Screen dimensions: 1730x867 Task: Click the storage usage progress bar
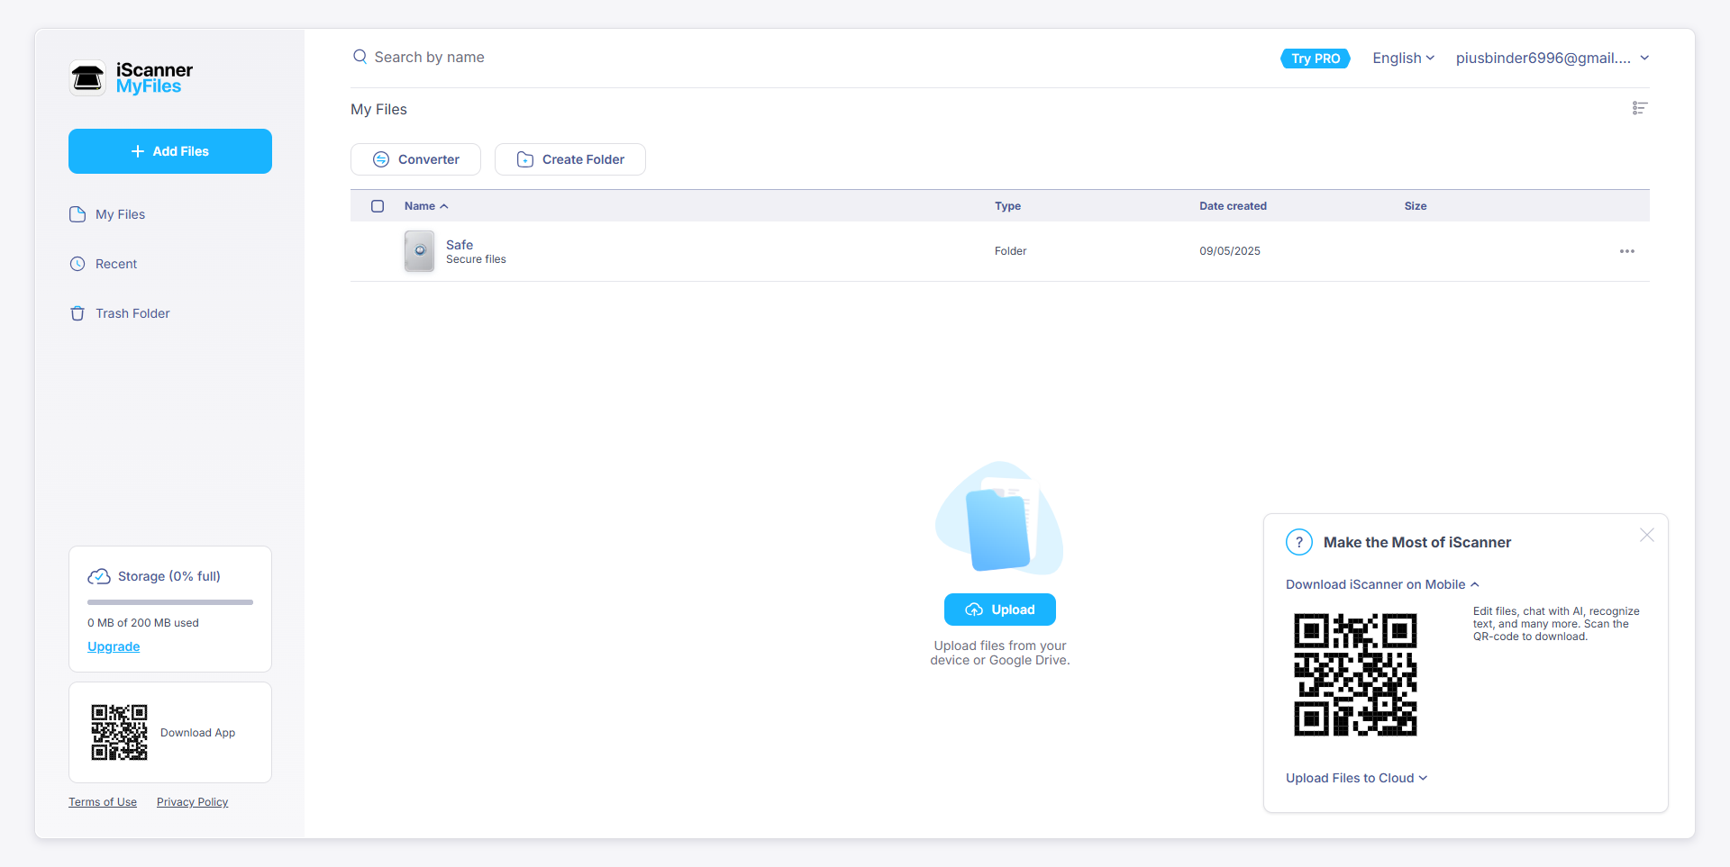point(170,601)
